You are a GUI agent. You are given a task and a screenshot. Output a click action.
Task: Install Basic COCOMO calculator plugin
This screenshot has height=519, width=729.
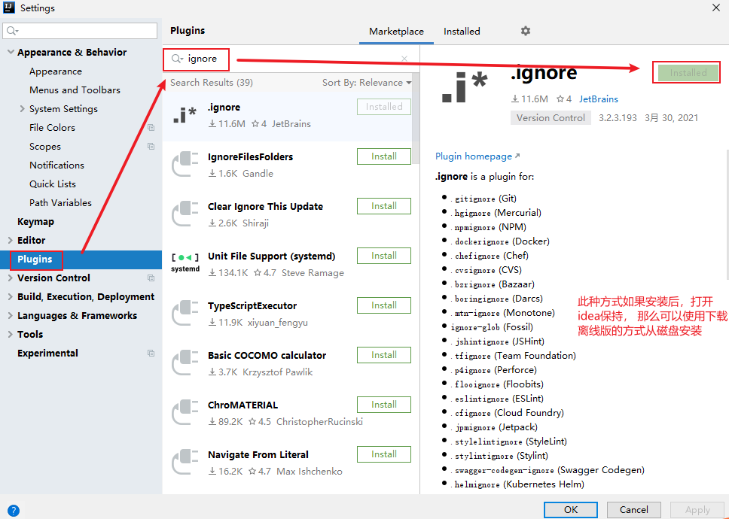point(384,355)
